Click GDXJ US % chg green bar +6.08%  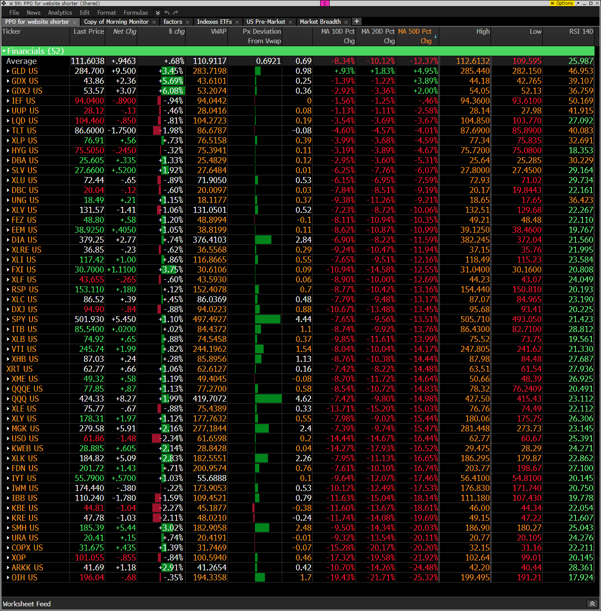[x=173, y=91]
